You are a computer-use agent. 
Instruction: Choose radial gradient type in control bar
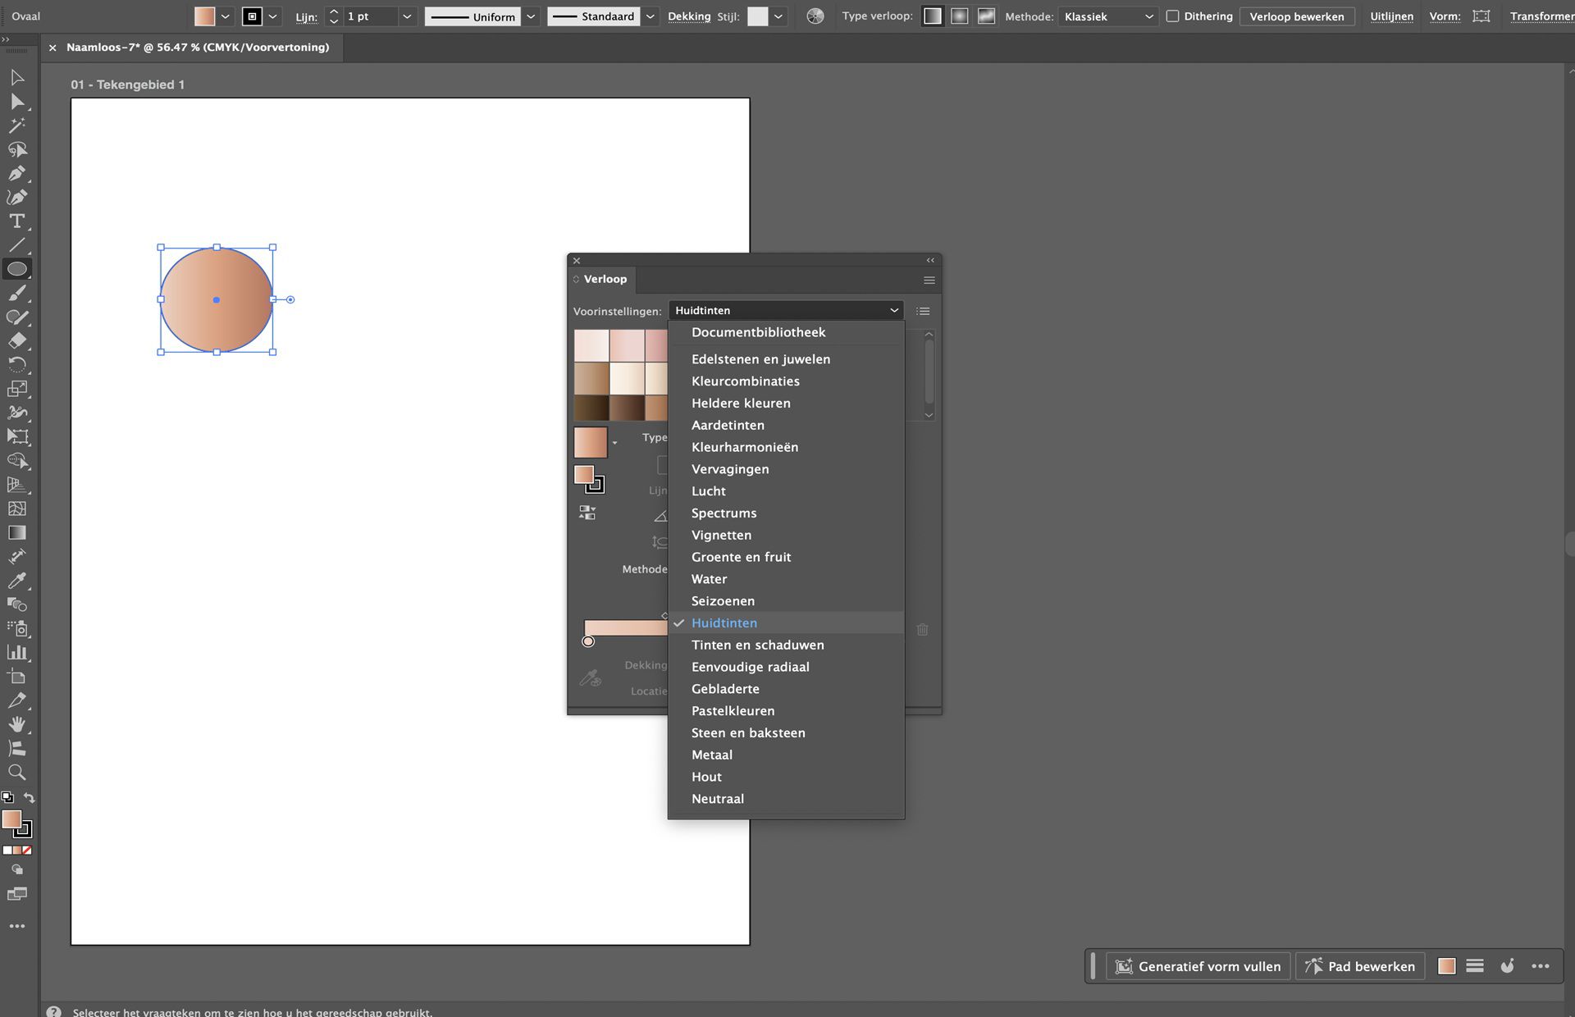pos(960,16)
